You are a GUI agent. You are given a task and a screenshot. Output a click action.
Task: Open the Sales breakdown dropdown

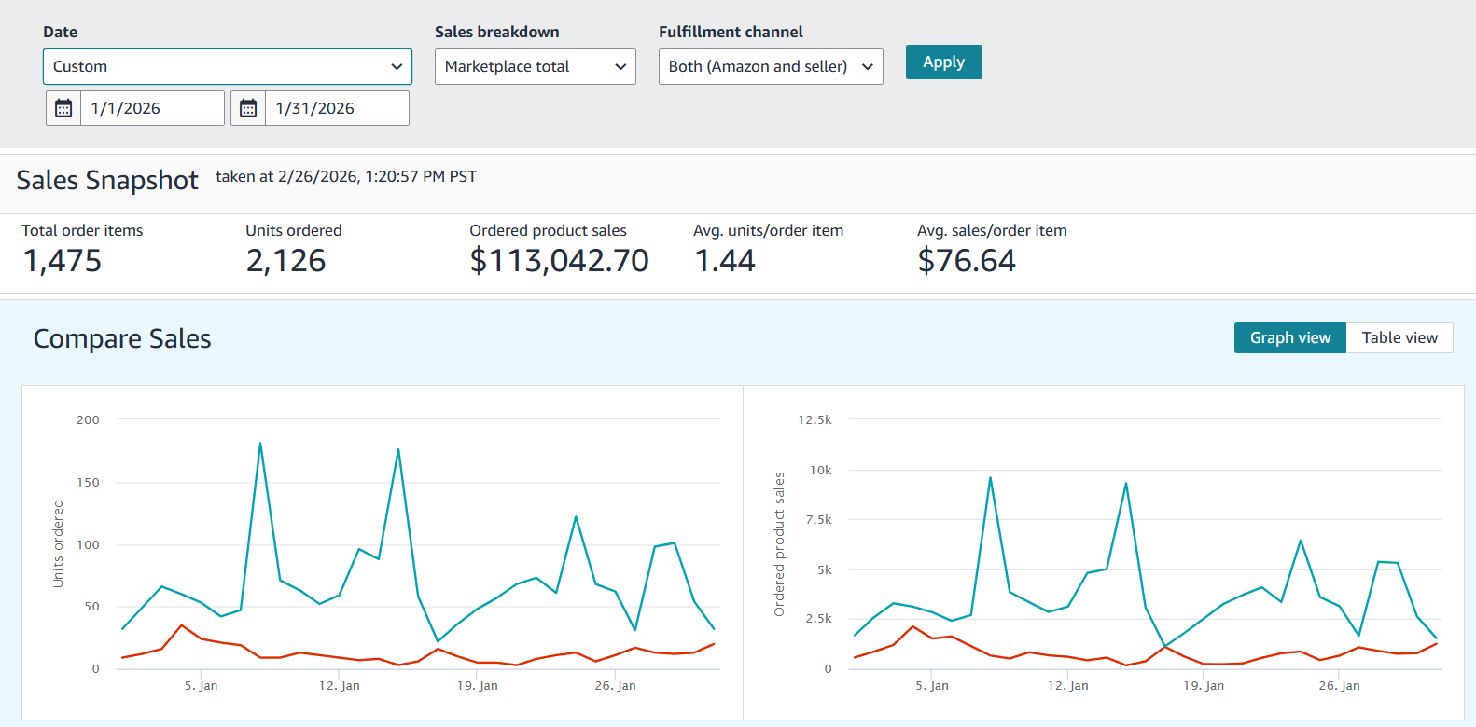[x=535, y=67]
